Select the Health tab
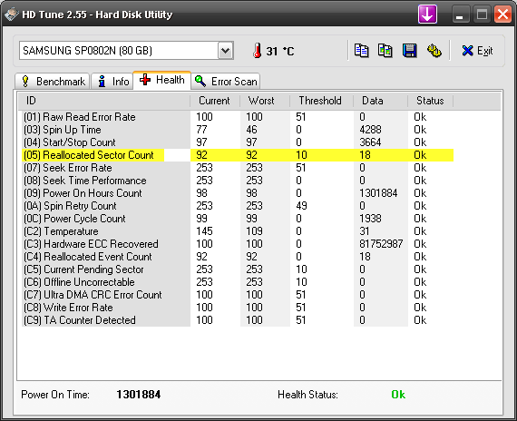517x421 pixels. click(161, 80)
